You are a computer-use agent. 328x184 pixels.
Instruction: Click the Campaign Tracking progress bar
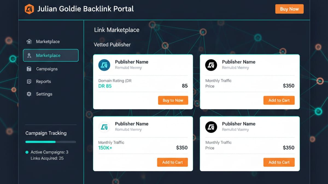51,142
